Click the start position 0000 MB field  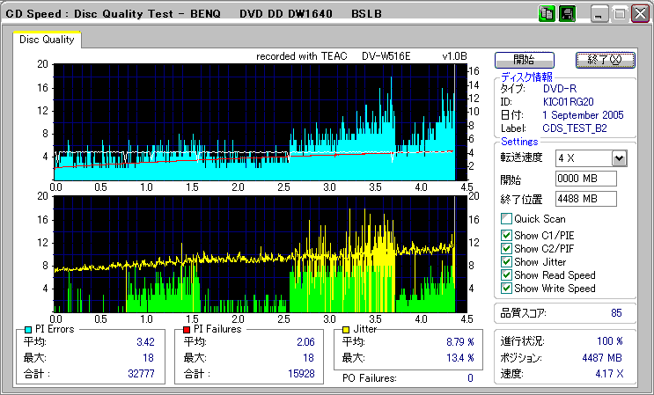click(584, 179)
